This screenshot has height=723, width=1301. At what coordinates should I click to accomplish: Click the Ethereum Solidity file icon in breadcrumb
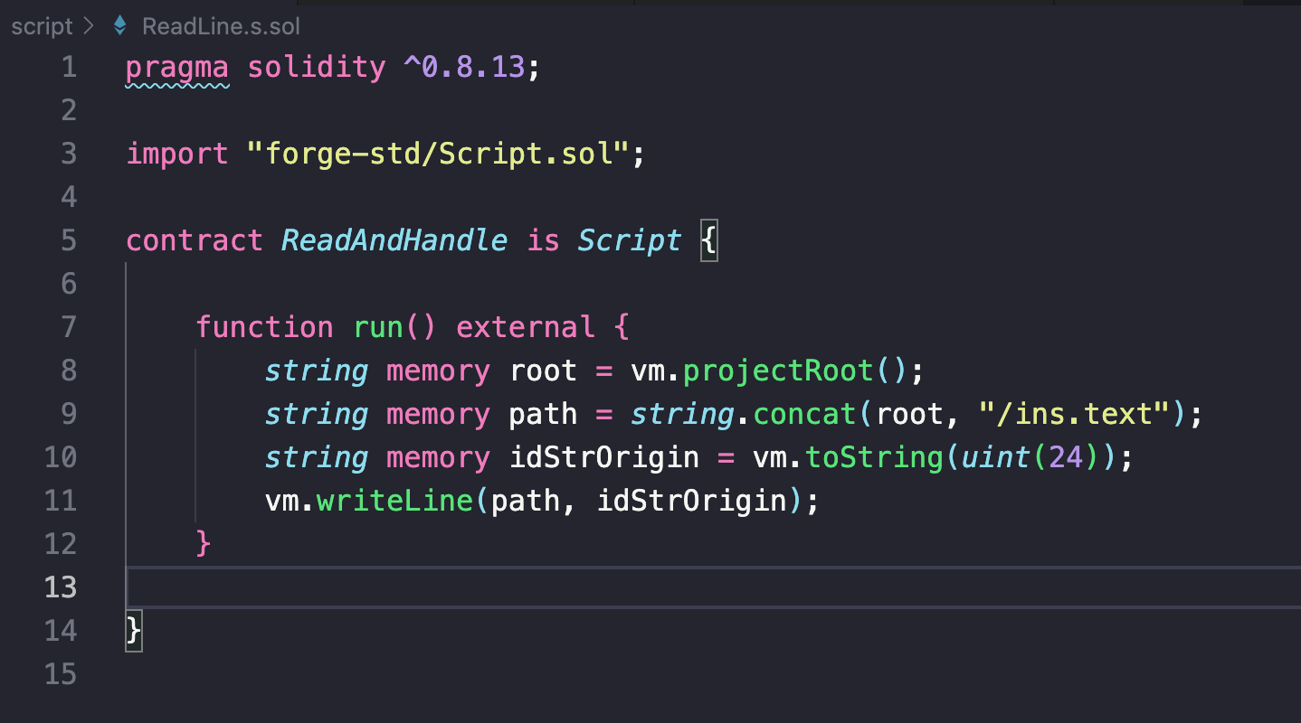coord(119,25)
